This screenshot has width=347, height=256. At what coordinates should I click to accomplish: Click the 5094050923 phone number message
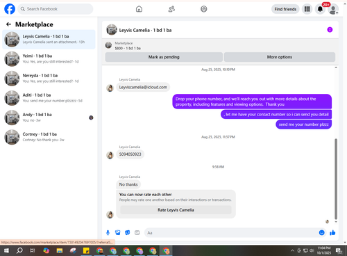pos(130,154)
